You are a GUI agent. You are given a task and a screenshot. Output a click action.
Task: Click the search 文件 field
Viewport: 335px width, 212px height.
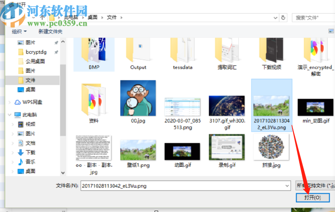pyautogui.click(x=313, y=18)
